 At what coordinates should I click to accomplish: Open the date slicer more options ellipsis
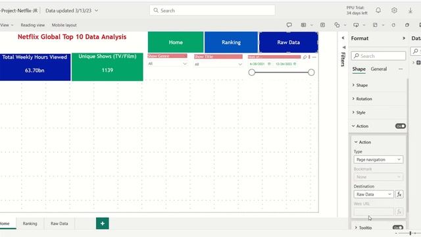[x=314, y=57]
